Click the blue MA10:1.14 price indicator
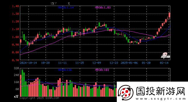 click(x=66, y=8)
